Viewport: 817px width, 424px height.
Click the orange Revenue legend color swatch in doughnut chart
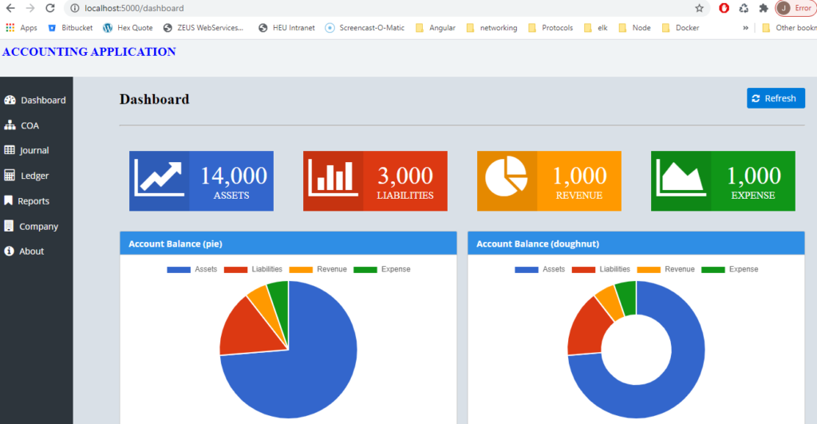point(649,270)
